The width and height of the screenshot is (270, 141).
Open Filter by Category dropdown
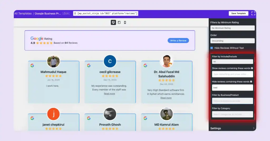point(233,114)
